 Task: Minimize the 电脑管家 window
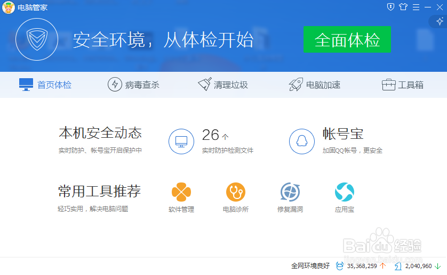coord(428,7)
